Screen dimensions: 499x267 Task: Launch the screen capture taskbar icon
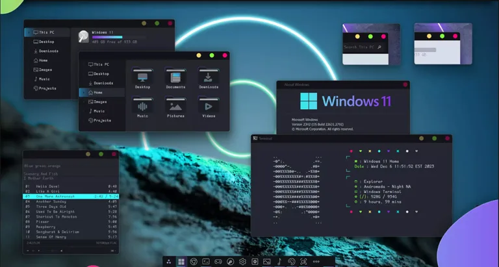(x=303, y=262)
